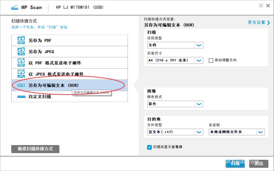
Task: Click the 退出 button
Action: coord(259,164)
